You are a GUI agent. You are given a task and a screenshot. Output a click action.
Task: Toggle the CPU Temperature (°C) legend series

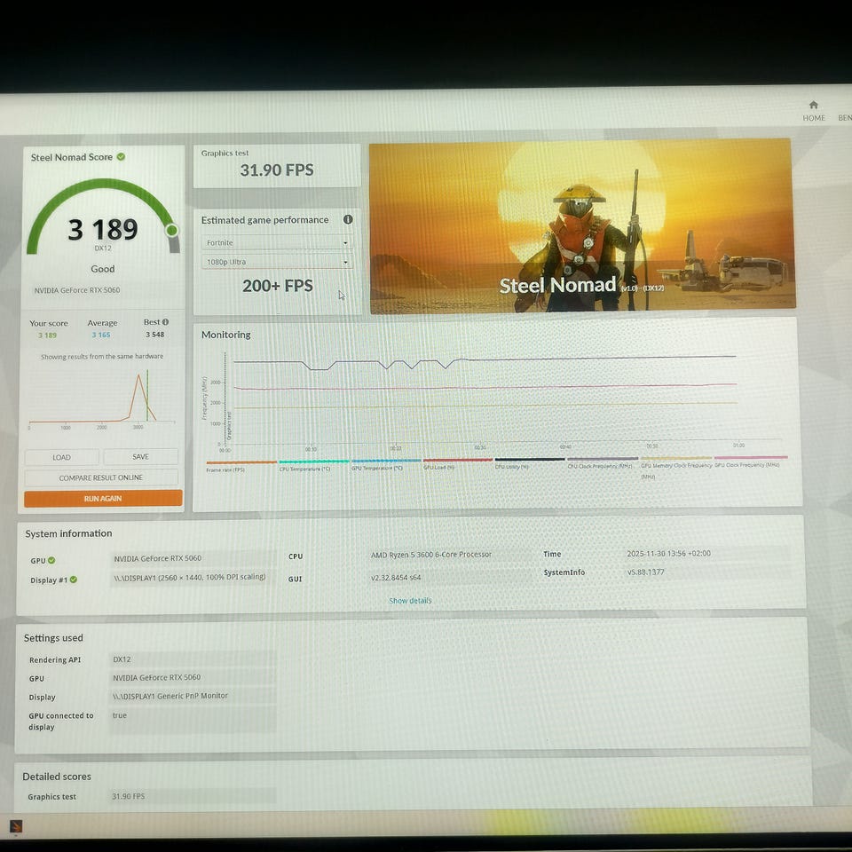(313, 465)
